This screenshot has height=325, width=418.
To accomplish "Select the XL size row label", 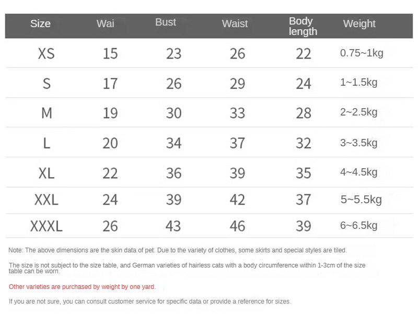I will 46,172.
